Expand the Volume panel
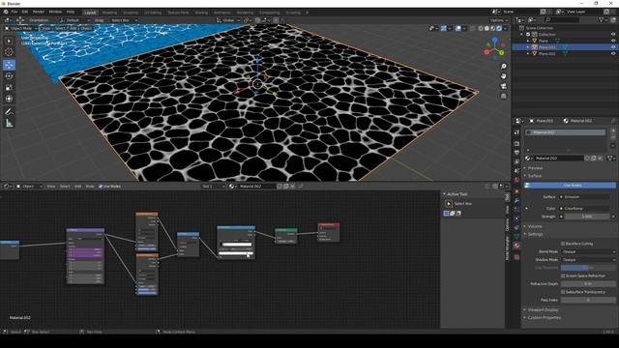619x348 pixels. coord(535,226)
